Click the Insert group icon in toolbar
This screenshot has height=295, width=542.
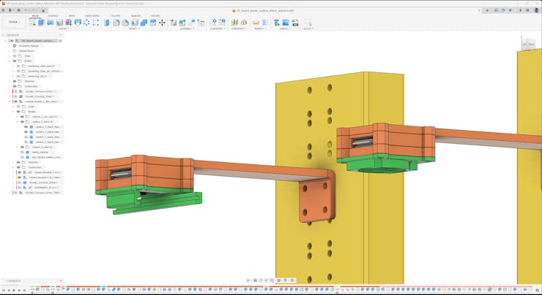(x=278, y=23)
